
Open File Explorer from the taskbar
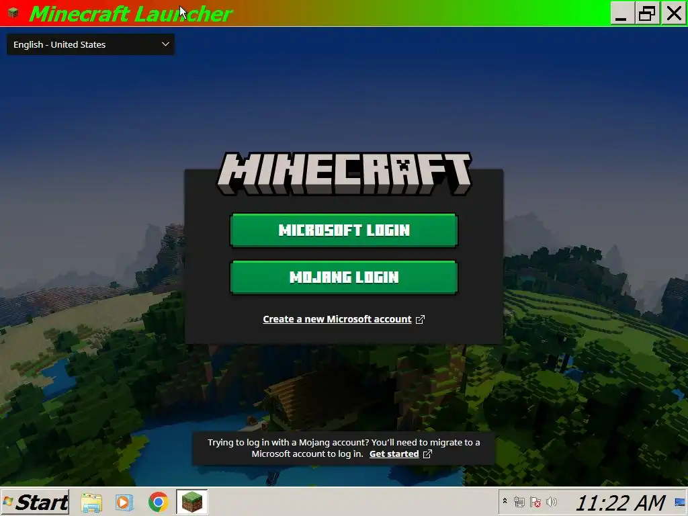(91, 502)
